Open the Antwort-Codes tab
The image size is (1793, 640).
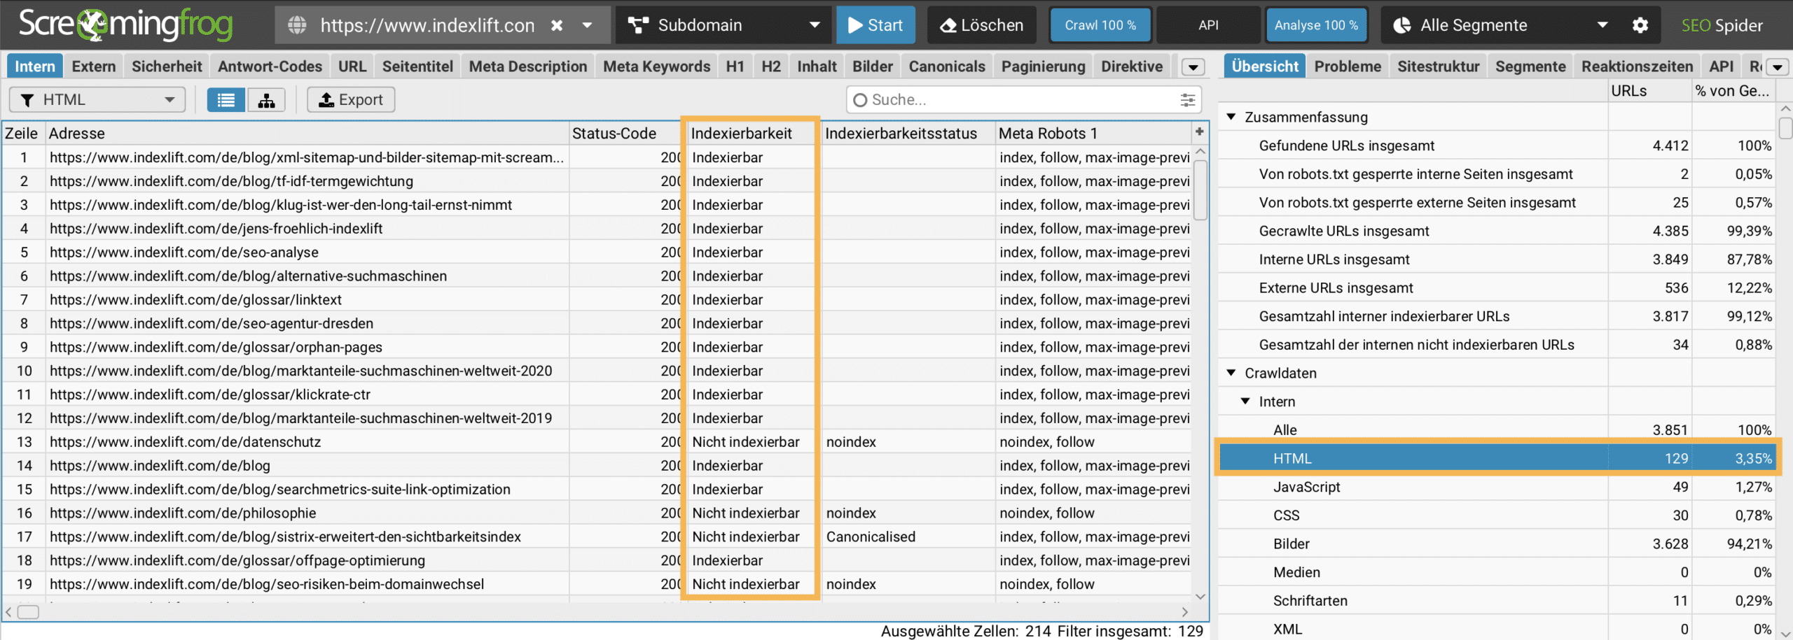(270, 66)
